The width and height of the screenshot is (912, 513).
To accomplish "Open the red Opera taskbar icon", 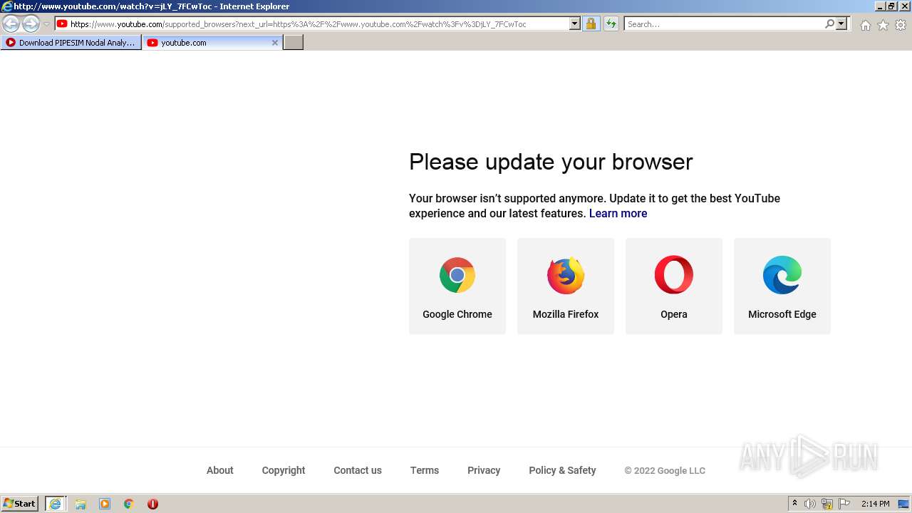I will pos(152,504).
